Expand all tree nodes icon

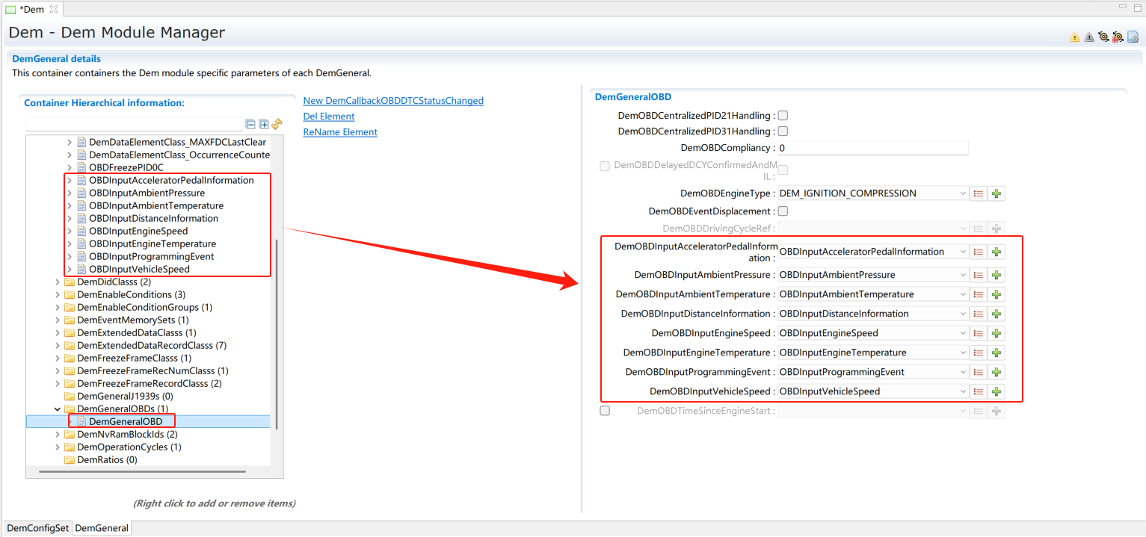coord(264,125)
